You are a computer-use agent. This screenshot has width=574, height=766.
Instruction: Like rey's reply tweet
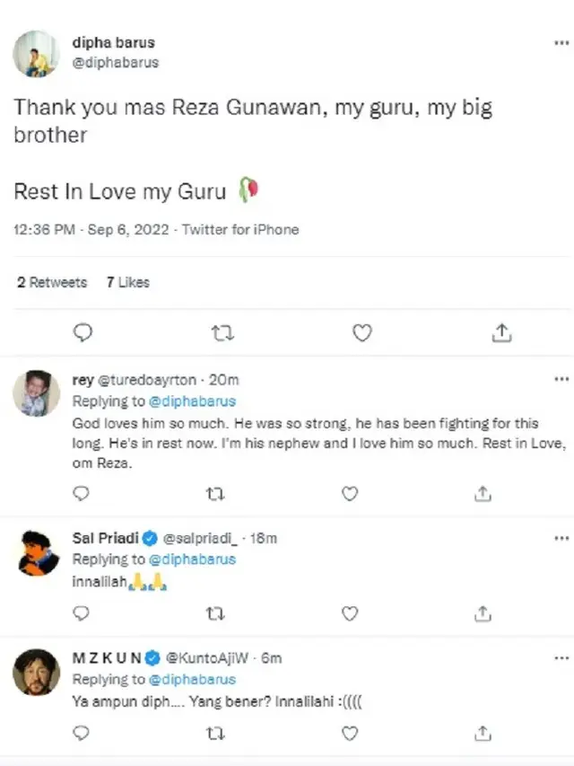tap(351, 493)
